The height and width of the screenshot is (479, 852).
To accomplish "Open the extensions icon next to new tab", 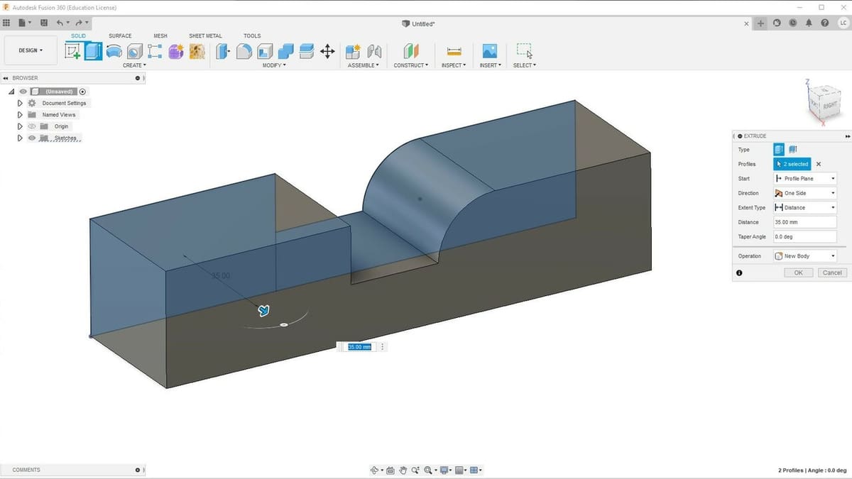I will (777, 23).
